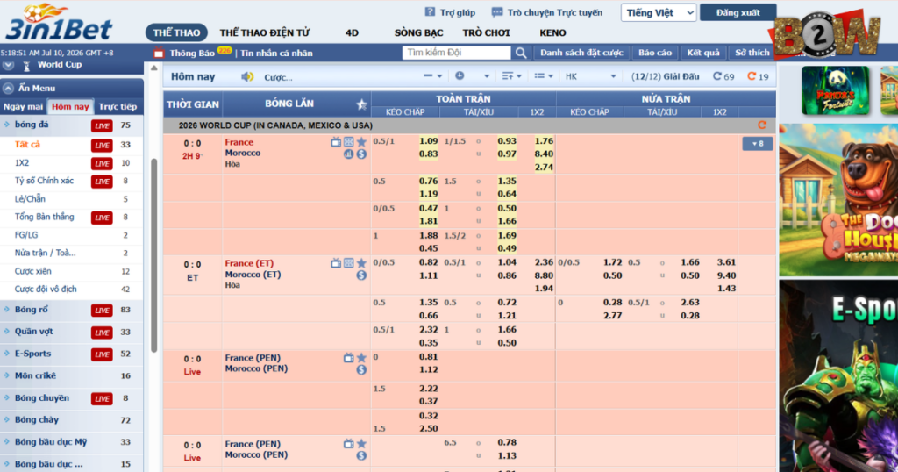This screenshot has width=898, height=472.
Task: Open the Kết quả results button
Action: pos(703,53)
